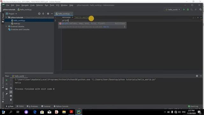Open Search Everywhere magnifier in toolbar
The width and height of the screenshot is (204, 115).
(x=200, y=10)
